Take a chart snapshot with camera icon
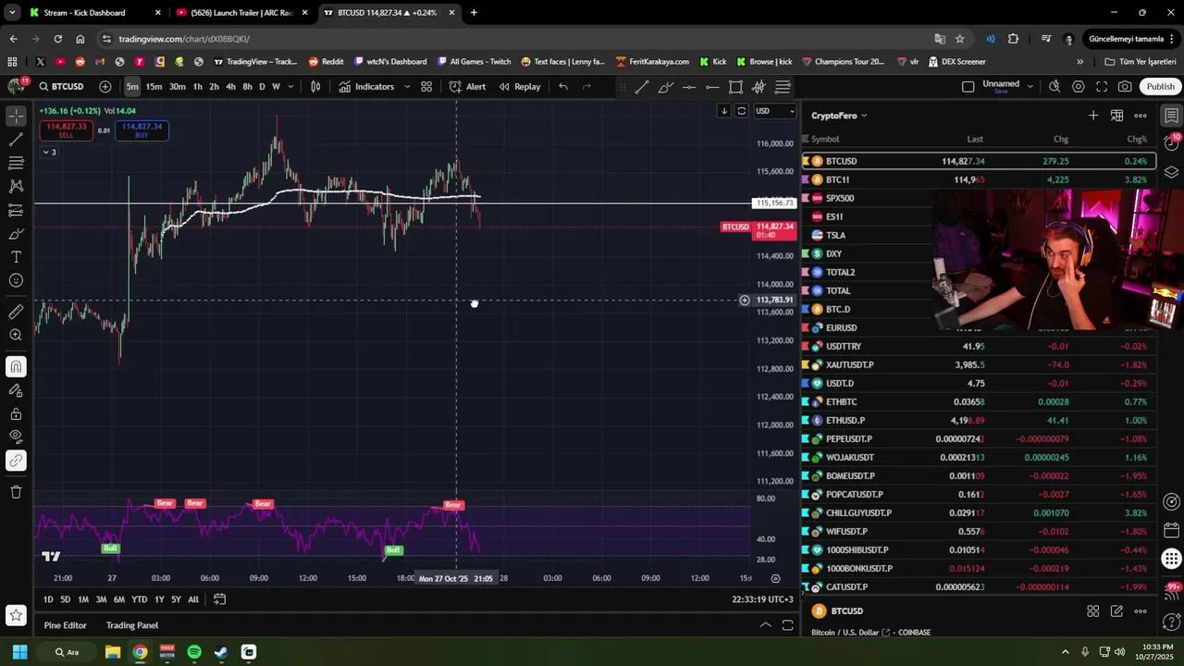Image resolution: width=1184 pixels, height=666 pixels. click(1125, 86)
